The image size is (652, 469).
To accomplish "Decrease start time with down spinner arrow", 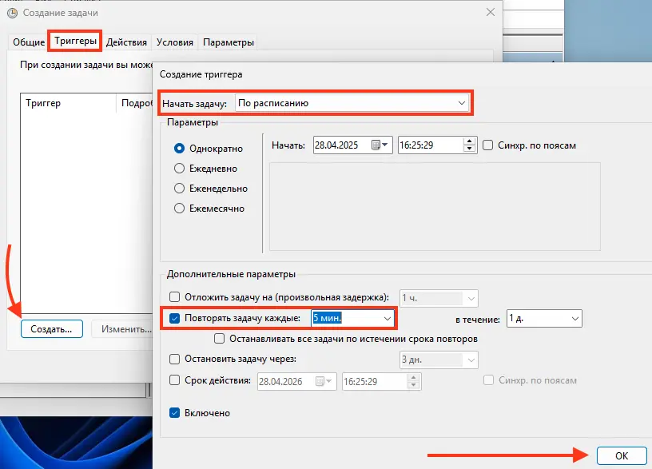I will tap(470, 149).
